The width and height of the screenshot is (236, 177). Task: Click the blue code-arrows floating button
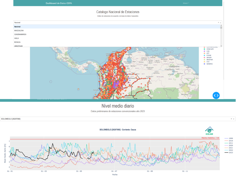coord(216,95)
